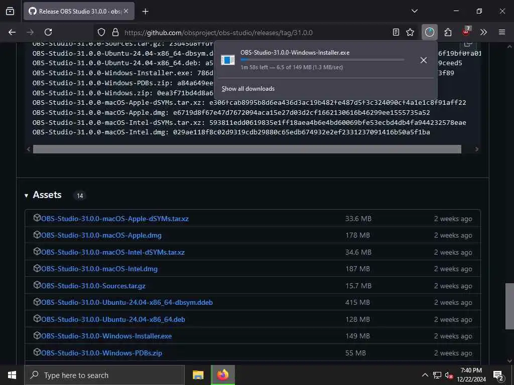This screenshot has height=385, width=514.
Task: Download OBS-Studio-31.0.0-Sources.tar.gz
Action: click(x=93, y=286)
